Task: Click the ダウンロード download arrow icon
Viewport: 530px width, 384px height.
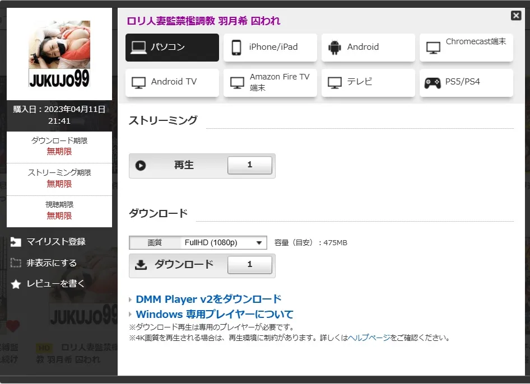Action: click(x=141, y=265)
